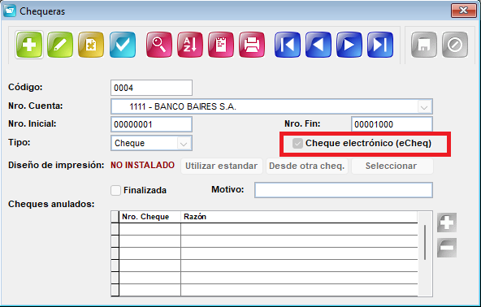Check the Finalizada checkbox
This screenshot has width=481, height=307.
(115, 191)
